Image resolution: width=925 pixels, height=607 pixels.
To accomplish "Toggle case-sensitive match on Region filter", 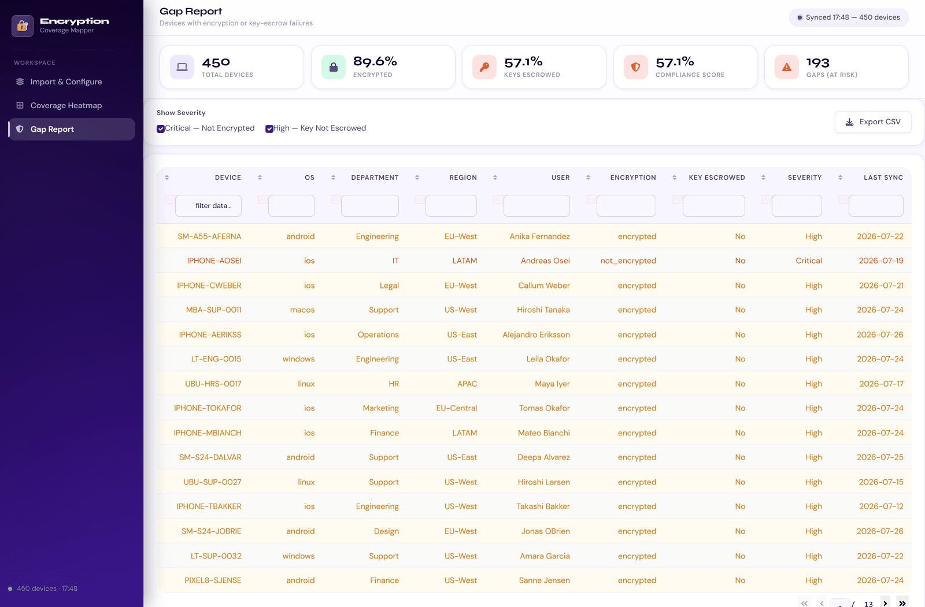I will [420, 199].
